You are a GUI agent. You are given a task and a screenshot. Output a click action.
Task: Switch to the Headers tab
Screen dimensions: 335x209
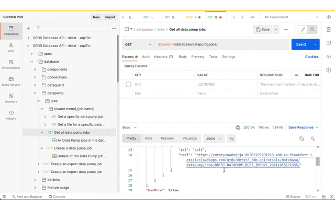tap(163, 57)
